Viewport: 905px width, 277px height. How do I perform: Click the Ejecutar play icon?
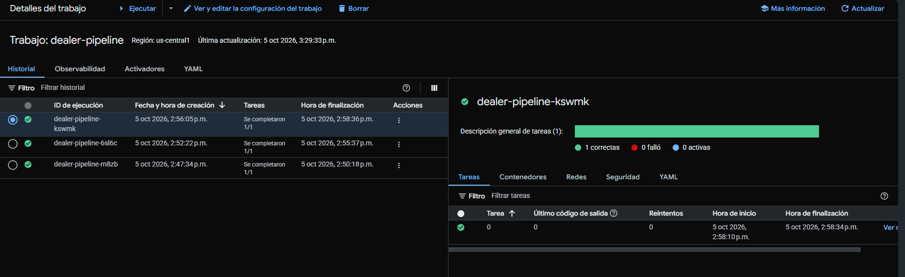pos(121,8)
